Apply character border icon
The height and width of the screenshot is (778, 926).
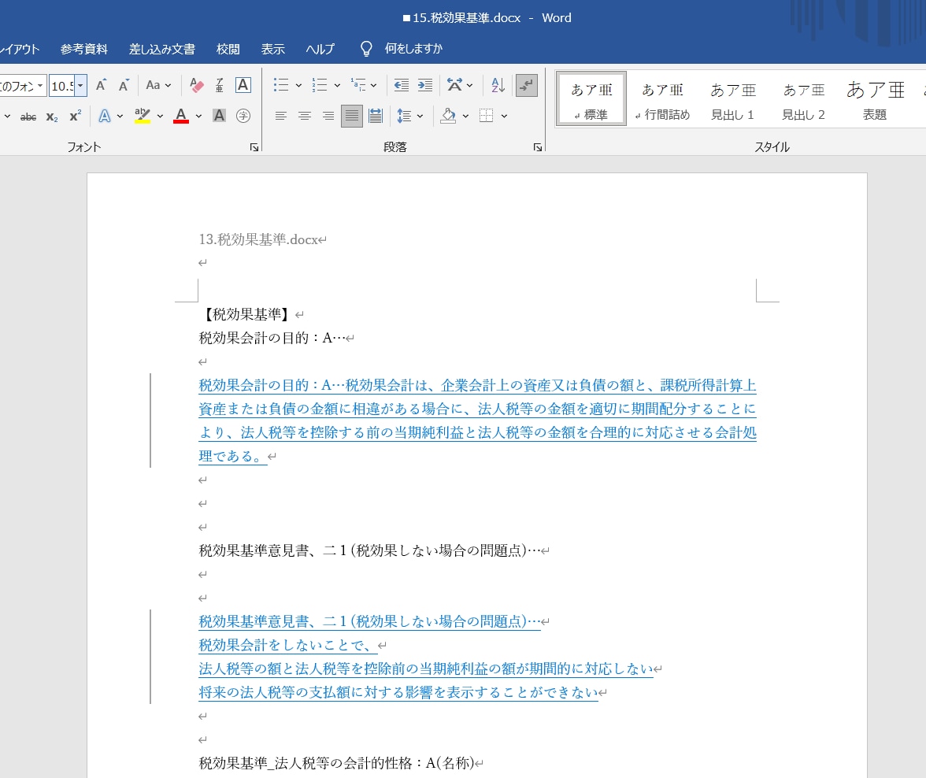click(x=243, y=86)
